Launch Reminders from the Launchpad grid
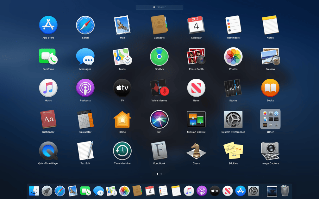This screenshot has height=199, width=319. [233, 25]
